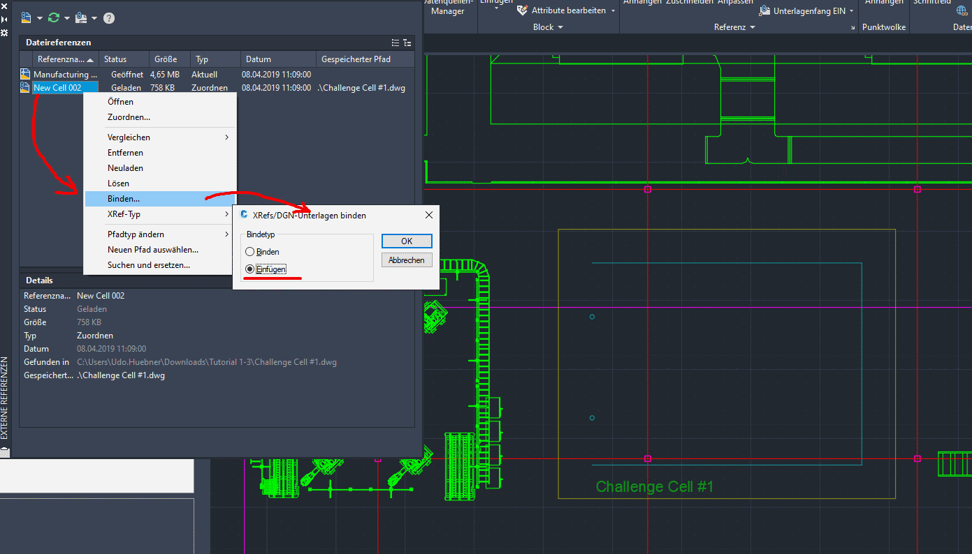Click Abbrechen in the bind dialog
This screenshot has height=554, width=972.
coord(407,260)
